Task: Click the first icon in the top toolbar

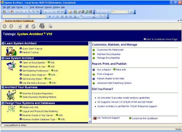Action: click(x=4, y=12)
